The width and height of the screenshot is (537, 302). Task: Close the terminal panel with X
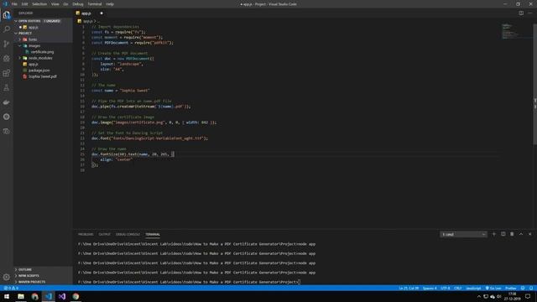[x=529, y=234]
